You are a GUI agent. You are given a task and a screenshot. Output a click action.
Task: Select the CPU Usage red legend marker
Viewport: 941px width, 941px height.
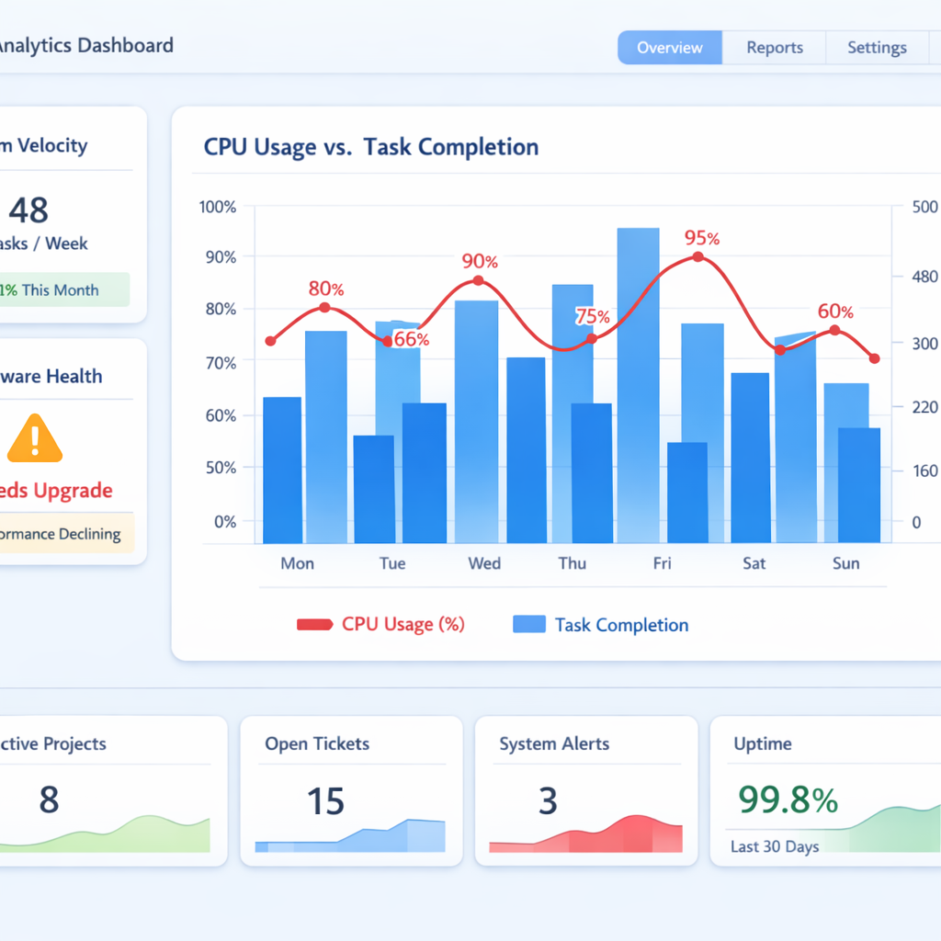(317, 624)
